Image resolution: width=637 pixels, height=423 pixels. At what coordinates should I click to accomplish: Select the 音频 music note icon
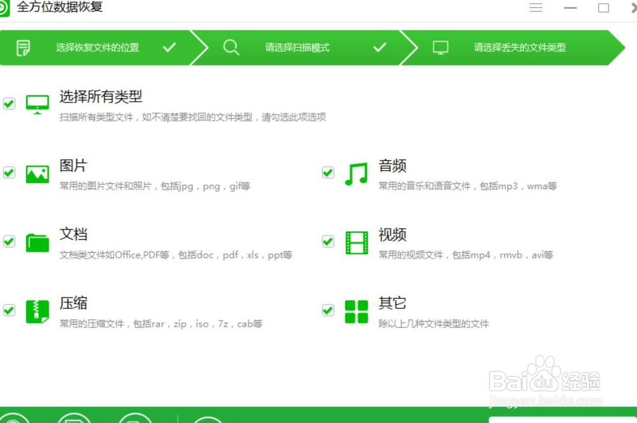355,172
